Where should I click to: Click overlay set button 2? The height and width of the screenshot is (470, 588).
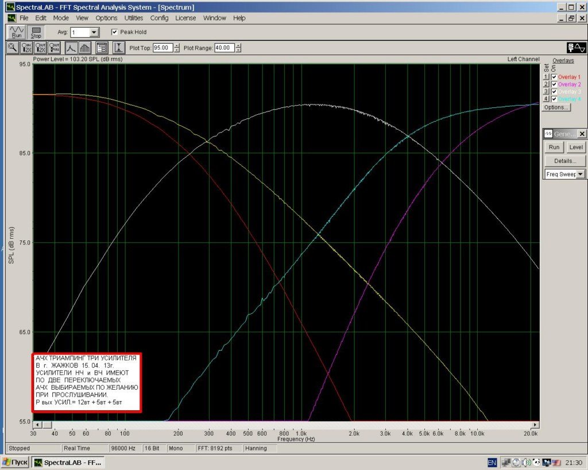pyautogui.click(x=546, y=84)
